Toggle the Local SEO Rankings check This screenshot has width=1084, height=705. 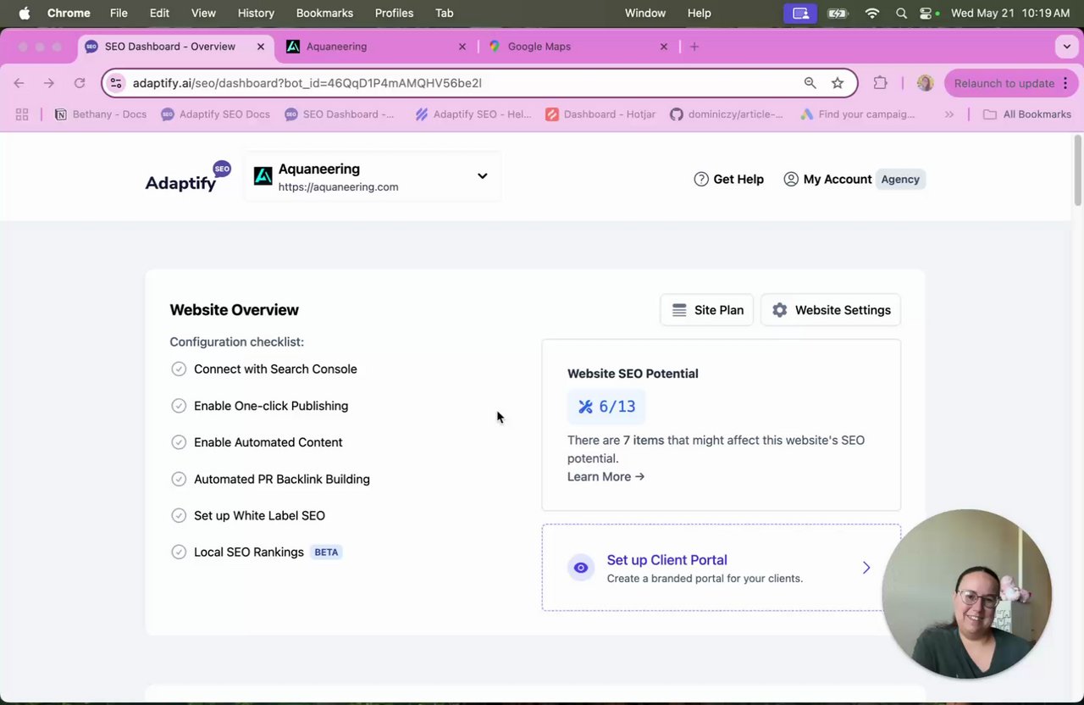pos(179,552)
